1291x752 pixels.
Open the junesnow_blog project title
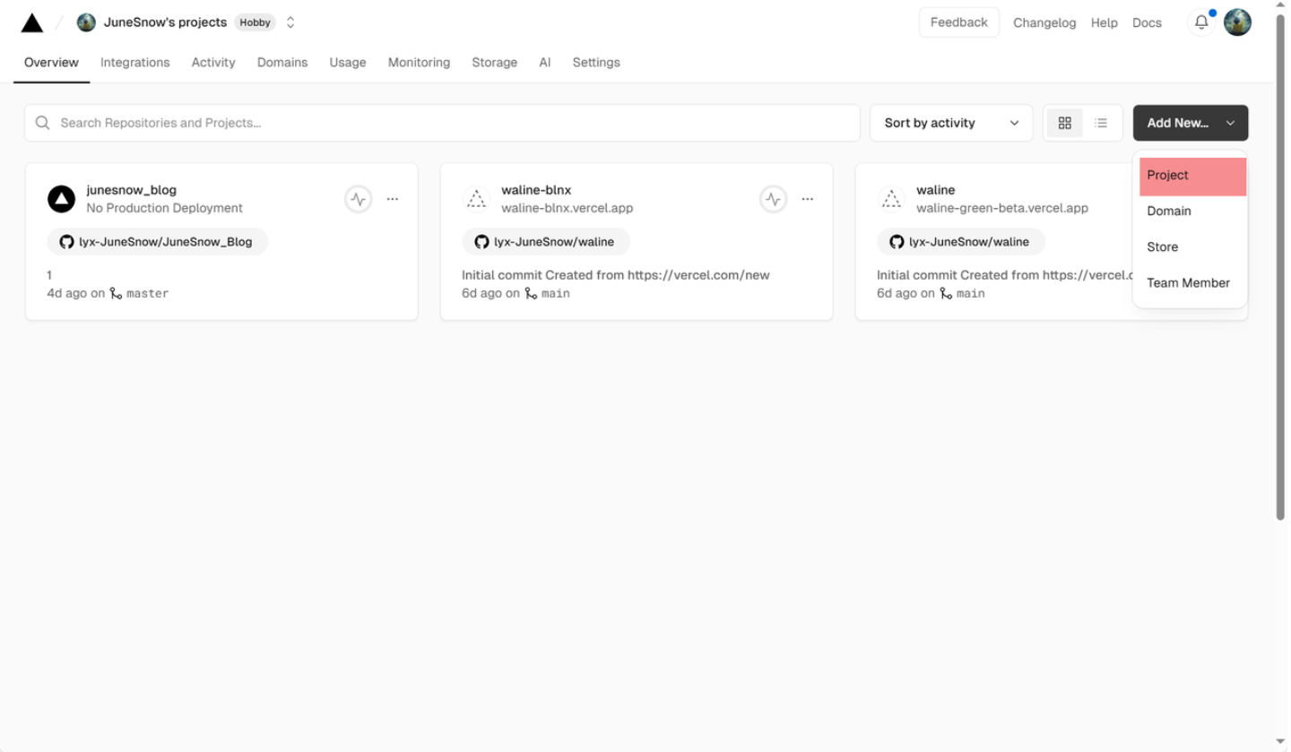pyautogui.click(x=131, y=190)
